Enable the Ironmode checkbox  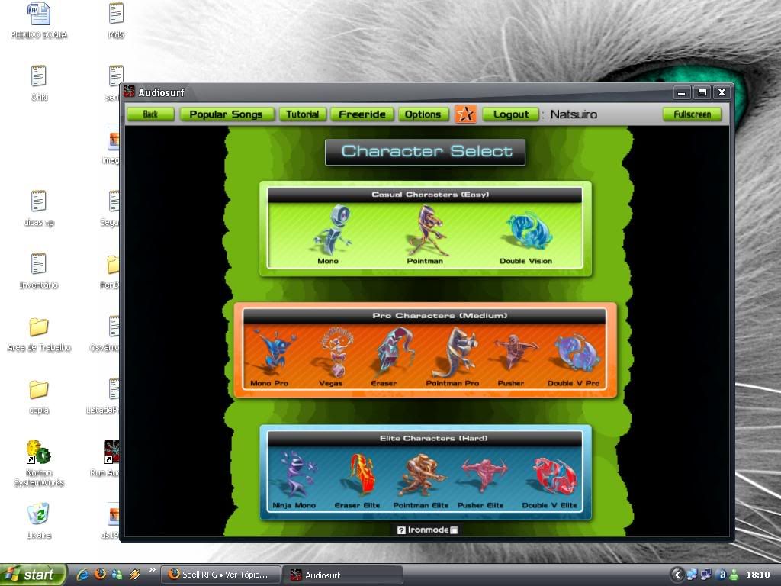455,530
